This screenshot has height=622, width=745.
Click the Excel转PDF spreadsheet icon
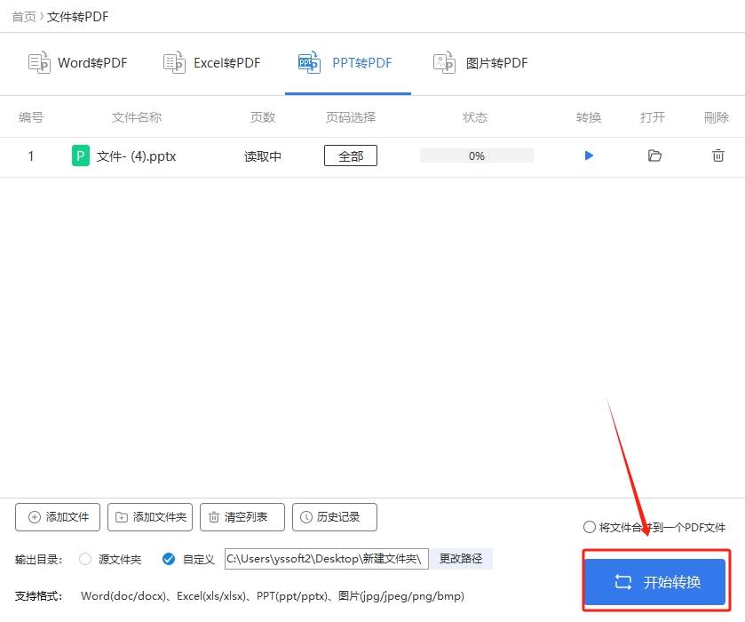click(x=174, y=62)
